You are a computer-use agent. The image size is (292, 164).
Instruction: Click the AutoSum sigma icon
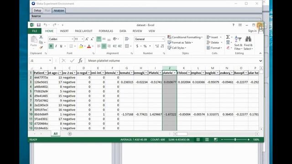click(228, 37)
